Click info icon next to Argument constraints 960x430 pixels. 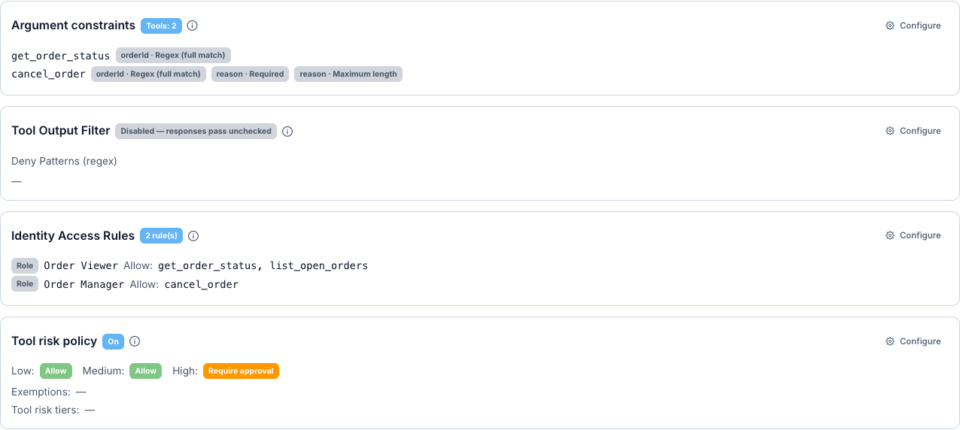(x=192, y=26)
